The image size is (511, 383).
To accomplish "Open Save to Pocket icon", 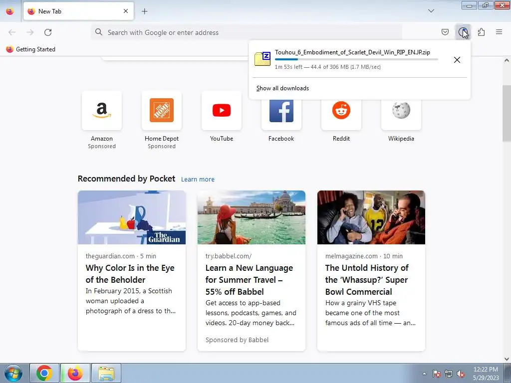I will coord(445,32).
